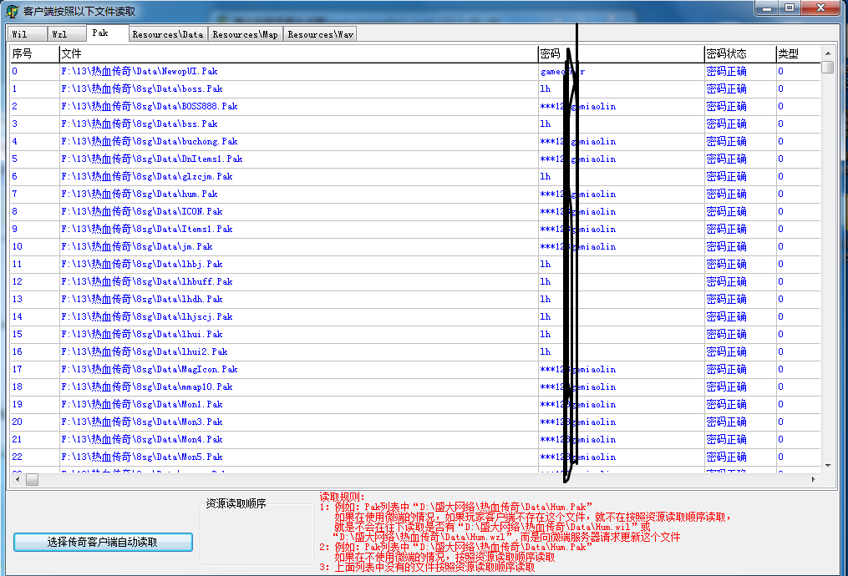Click the horizontal scrollbar right arrow

coord(813,479)
